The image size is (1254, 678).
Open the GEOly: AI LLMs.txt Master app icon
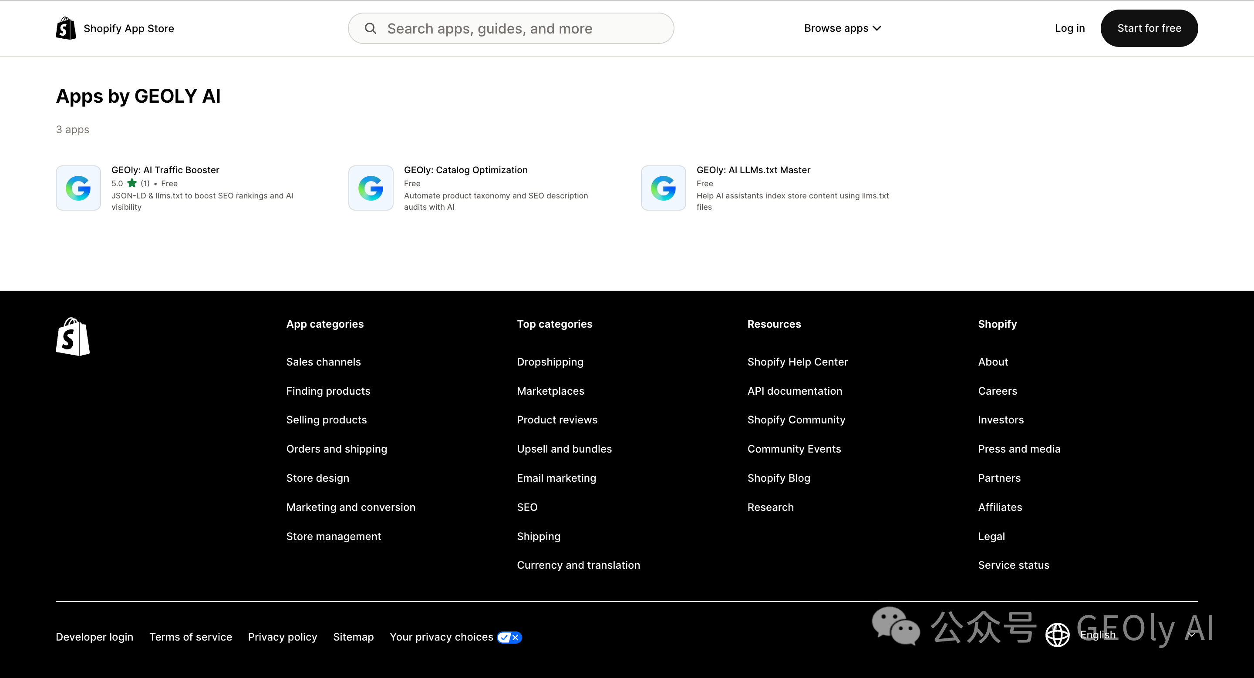coord(664,188)
